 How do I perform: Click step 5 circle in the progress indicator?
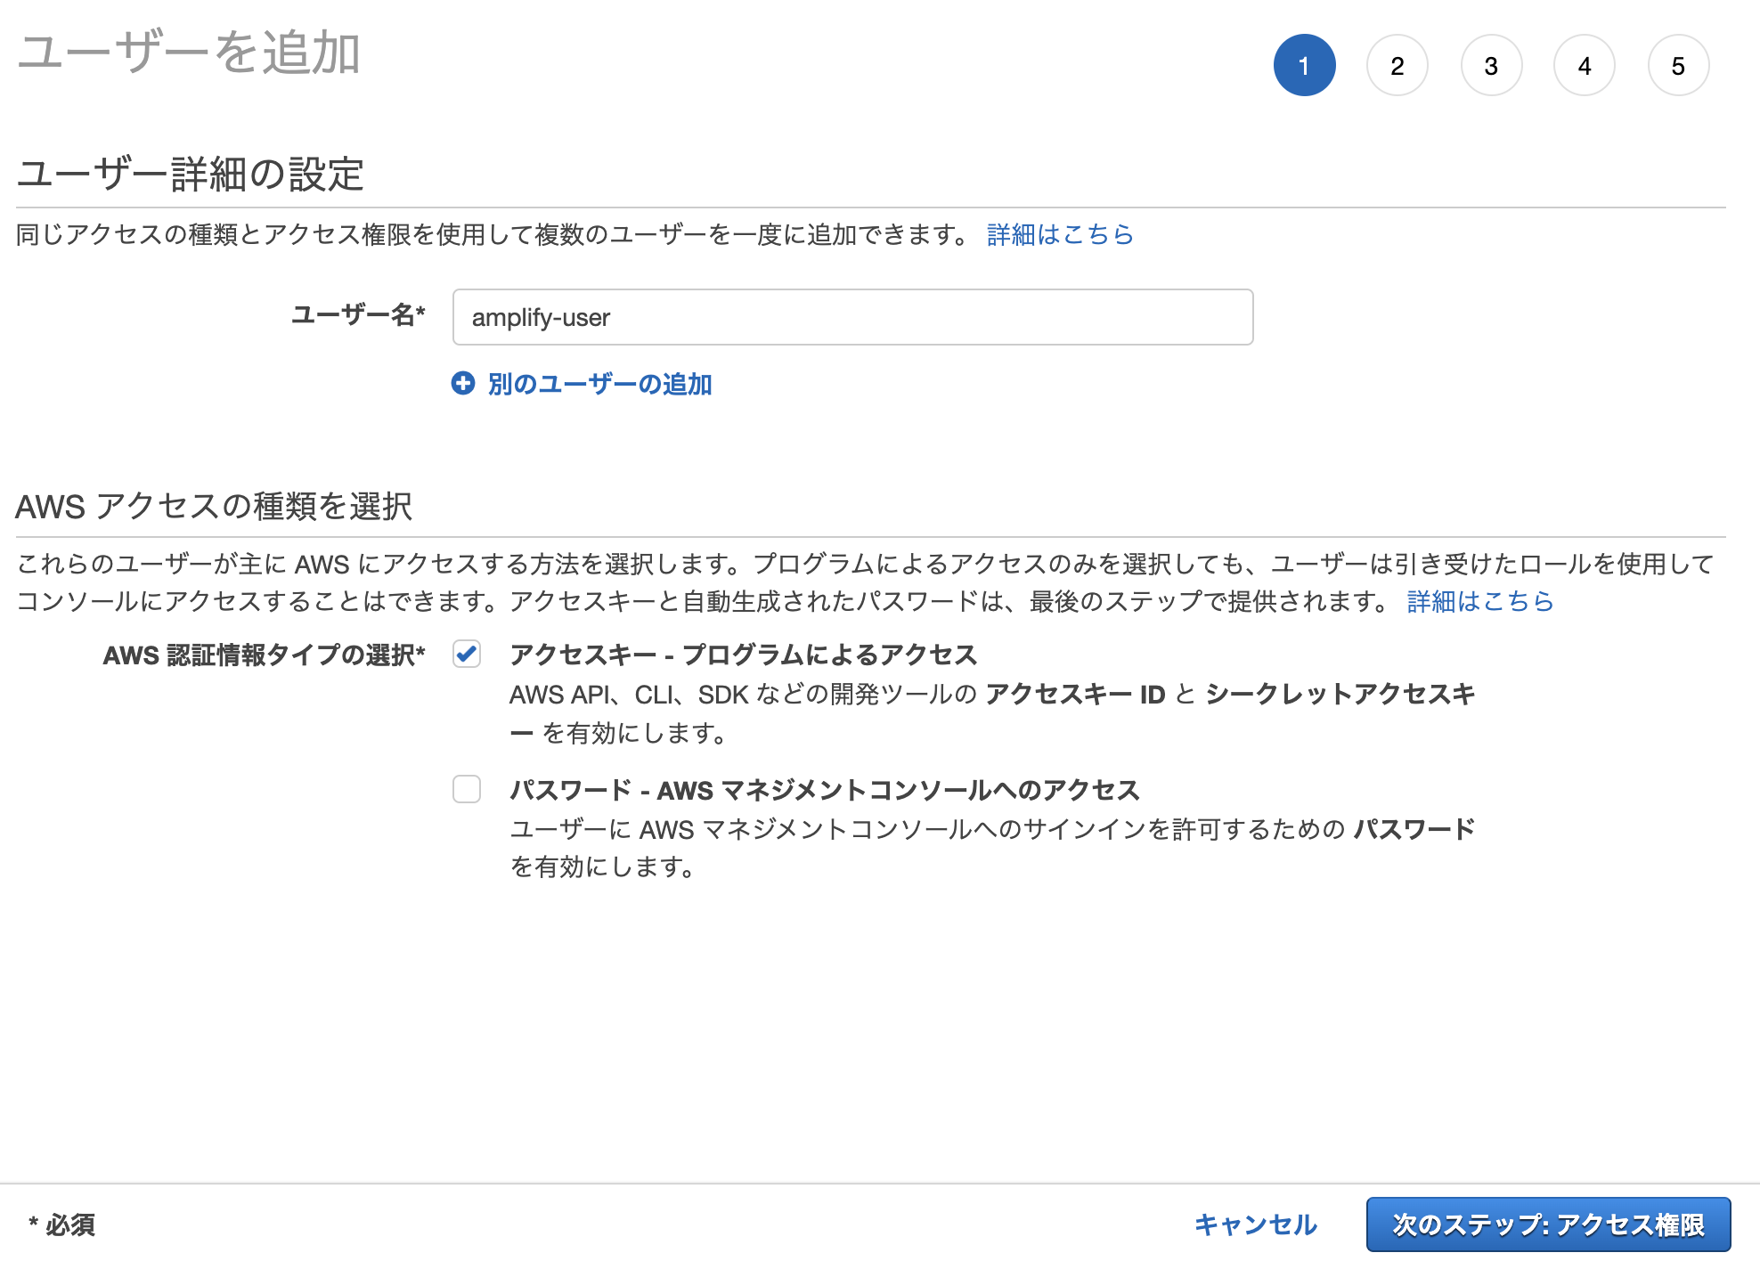point(1679,65)
